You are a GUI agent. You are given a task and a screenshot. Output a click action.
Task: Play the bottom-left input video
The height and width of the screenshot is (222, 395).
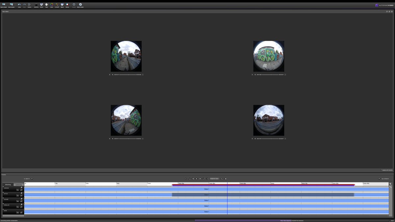[110, 139]
